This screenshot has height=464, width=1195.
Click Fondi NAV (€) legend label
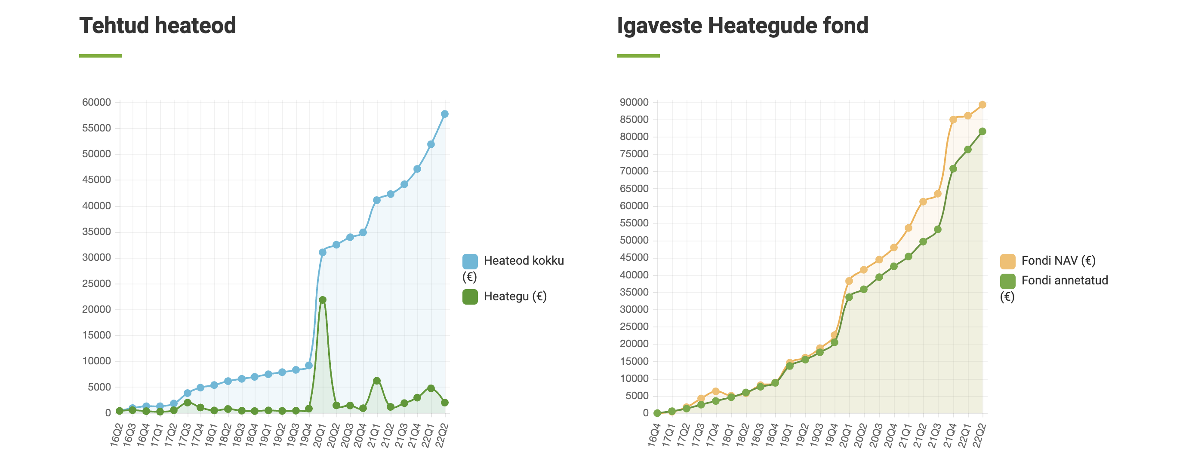coord(1058,261)
